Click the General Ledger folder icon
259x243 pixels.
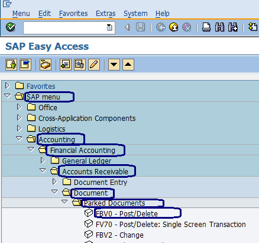click(x=55, y=161)
